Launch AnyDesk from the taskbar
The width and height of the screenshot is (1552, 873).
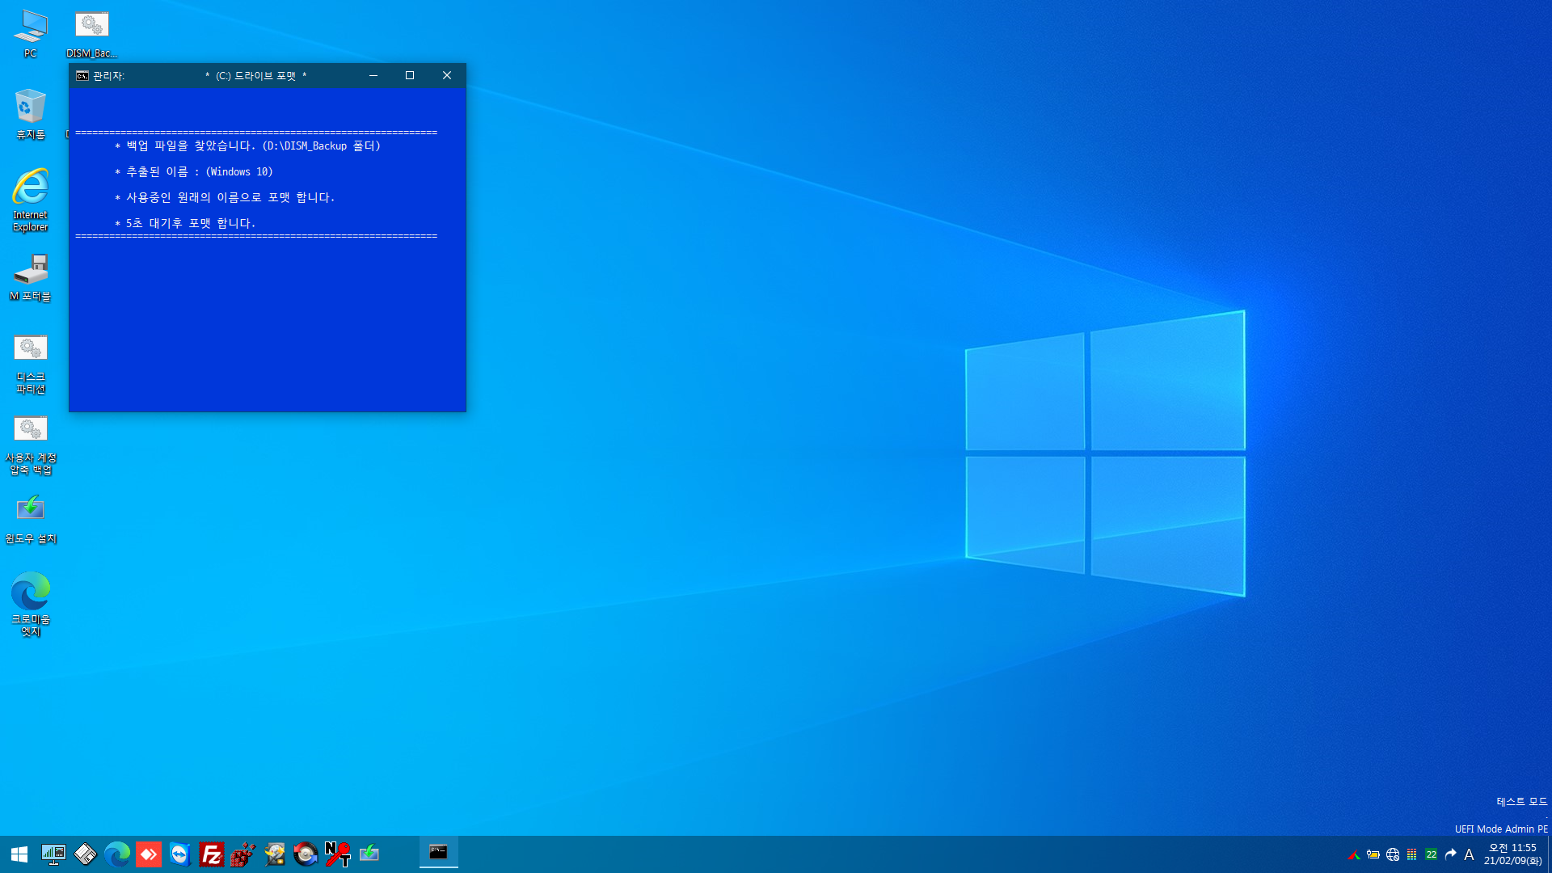coord(148,854)
